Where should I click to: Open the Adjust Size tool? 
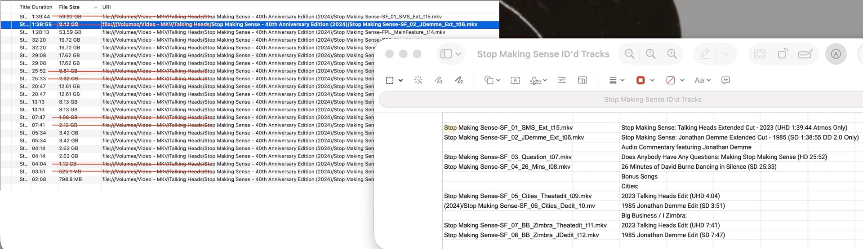pos(582,80)
